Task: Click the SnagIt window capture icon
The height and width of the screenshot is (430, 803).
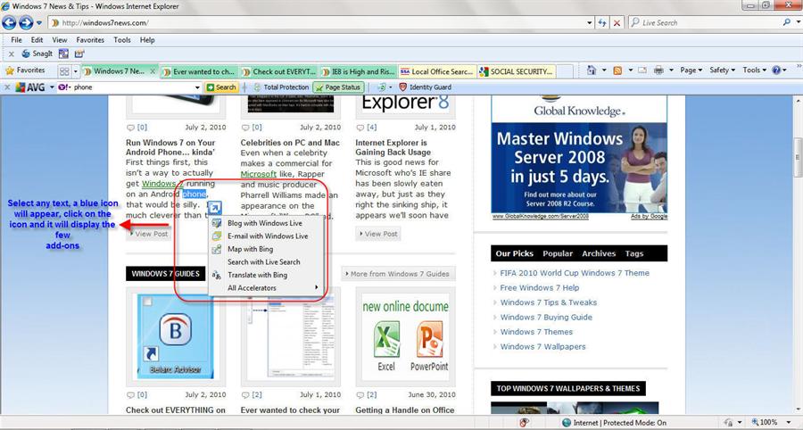Action: coord(63,54)
